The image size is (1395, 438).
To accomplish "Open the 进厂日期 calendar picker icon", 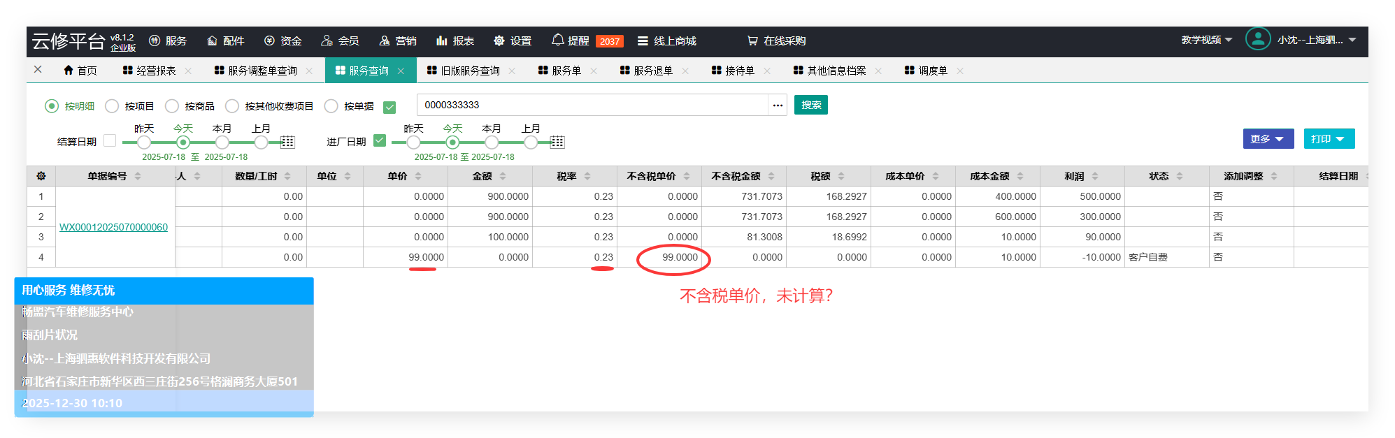I will (x=557, y=143).
